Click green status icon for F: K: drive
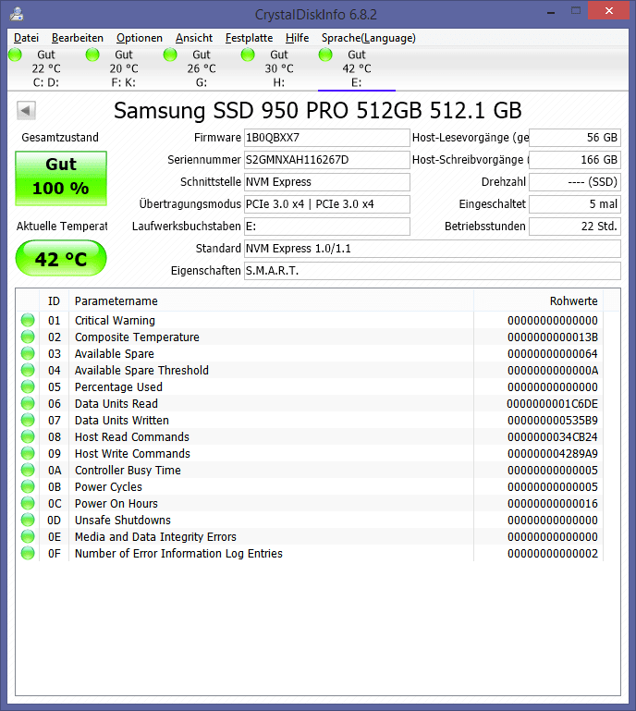Image resolution: width=636 pixels, height=711 pixels. 92,55
